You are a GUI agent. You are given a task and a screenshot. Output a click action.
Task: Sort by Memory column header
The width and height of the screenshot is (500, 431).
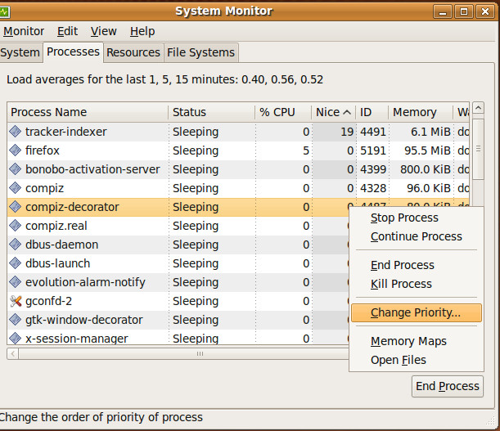click(421, 112)
